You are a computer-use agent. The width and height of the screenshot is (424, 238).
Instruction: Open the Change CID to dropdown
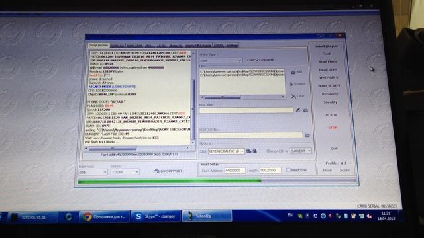tap(300, 151)
